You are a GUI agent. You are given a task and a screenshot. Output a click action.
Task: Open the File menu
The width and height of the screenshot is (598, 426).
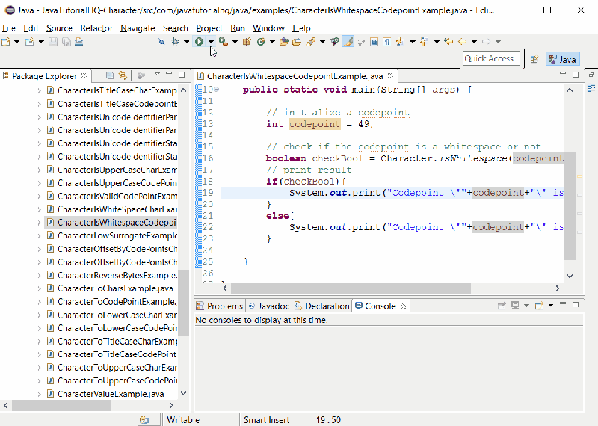pos(9,28)
